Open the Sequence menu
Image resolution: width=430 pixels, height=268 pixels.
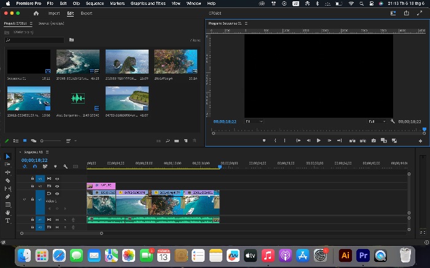95,4
